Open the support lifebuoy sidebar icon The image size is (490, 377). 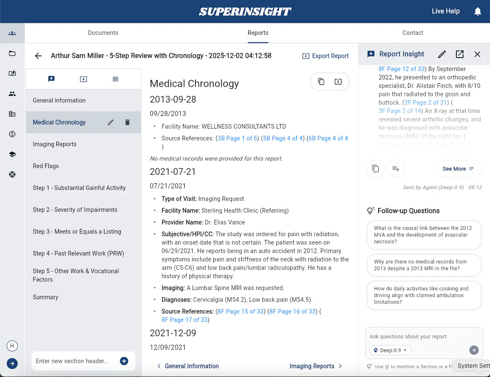click(12, 174)
